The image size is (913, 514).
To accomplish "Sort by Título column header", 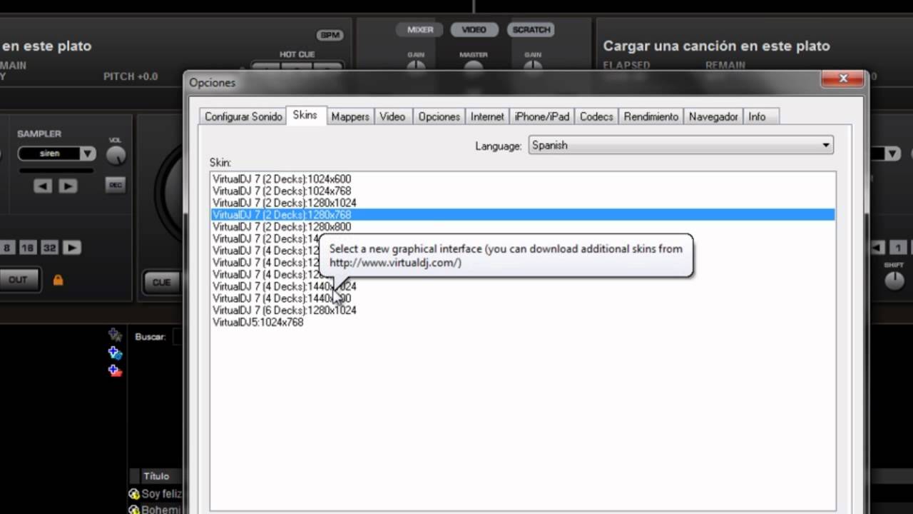I will (x=156, y=476).
